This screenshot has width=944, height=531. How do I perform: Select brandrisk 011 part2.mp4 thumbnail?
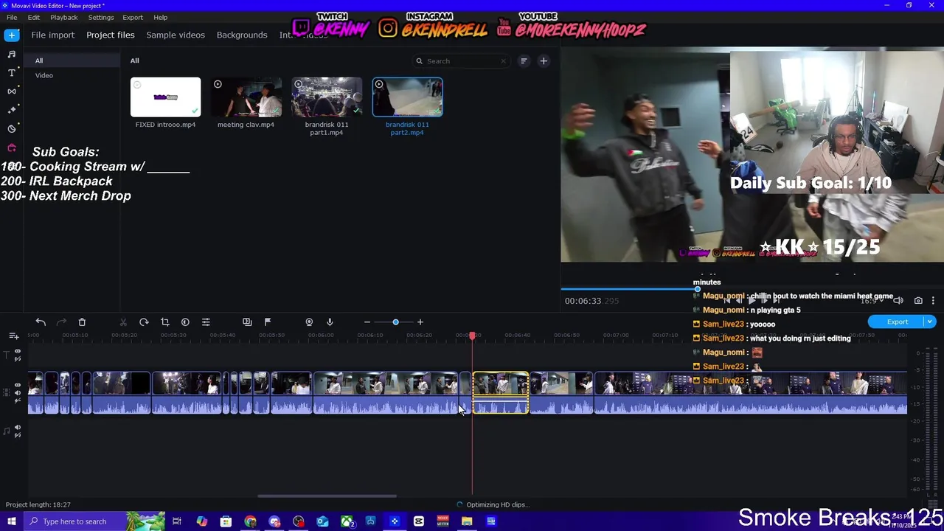click(x=407, y=97)
